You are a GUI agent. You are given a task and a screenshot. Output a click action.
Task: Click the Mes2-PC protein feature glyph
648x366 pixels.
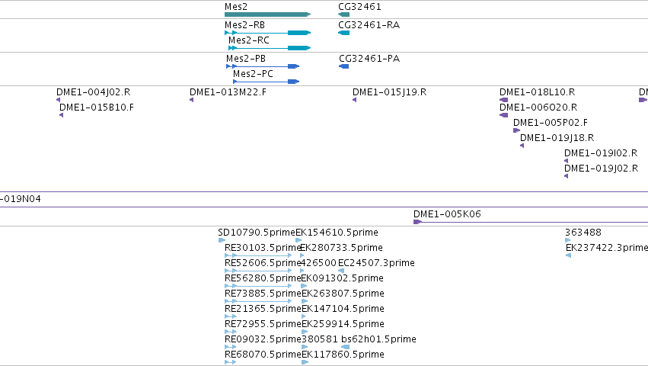click(267, 82)
